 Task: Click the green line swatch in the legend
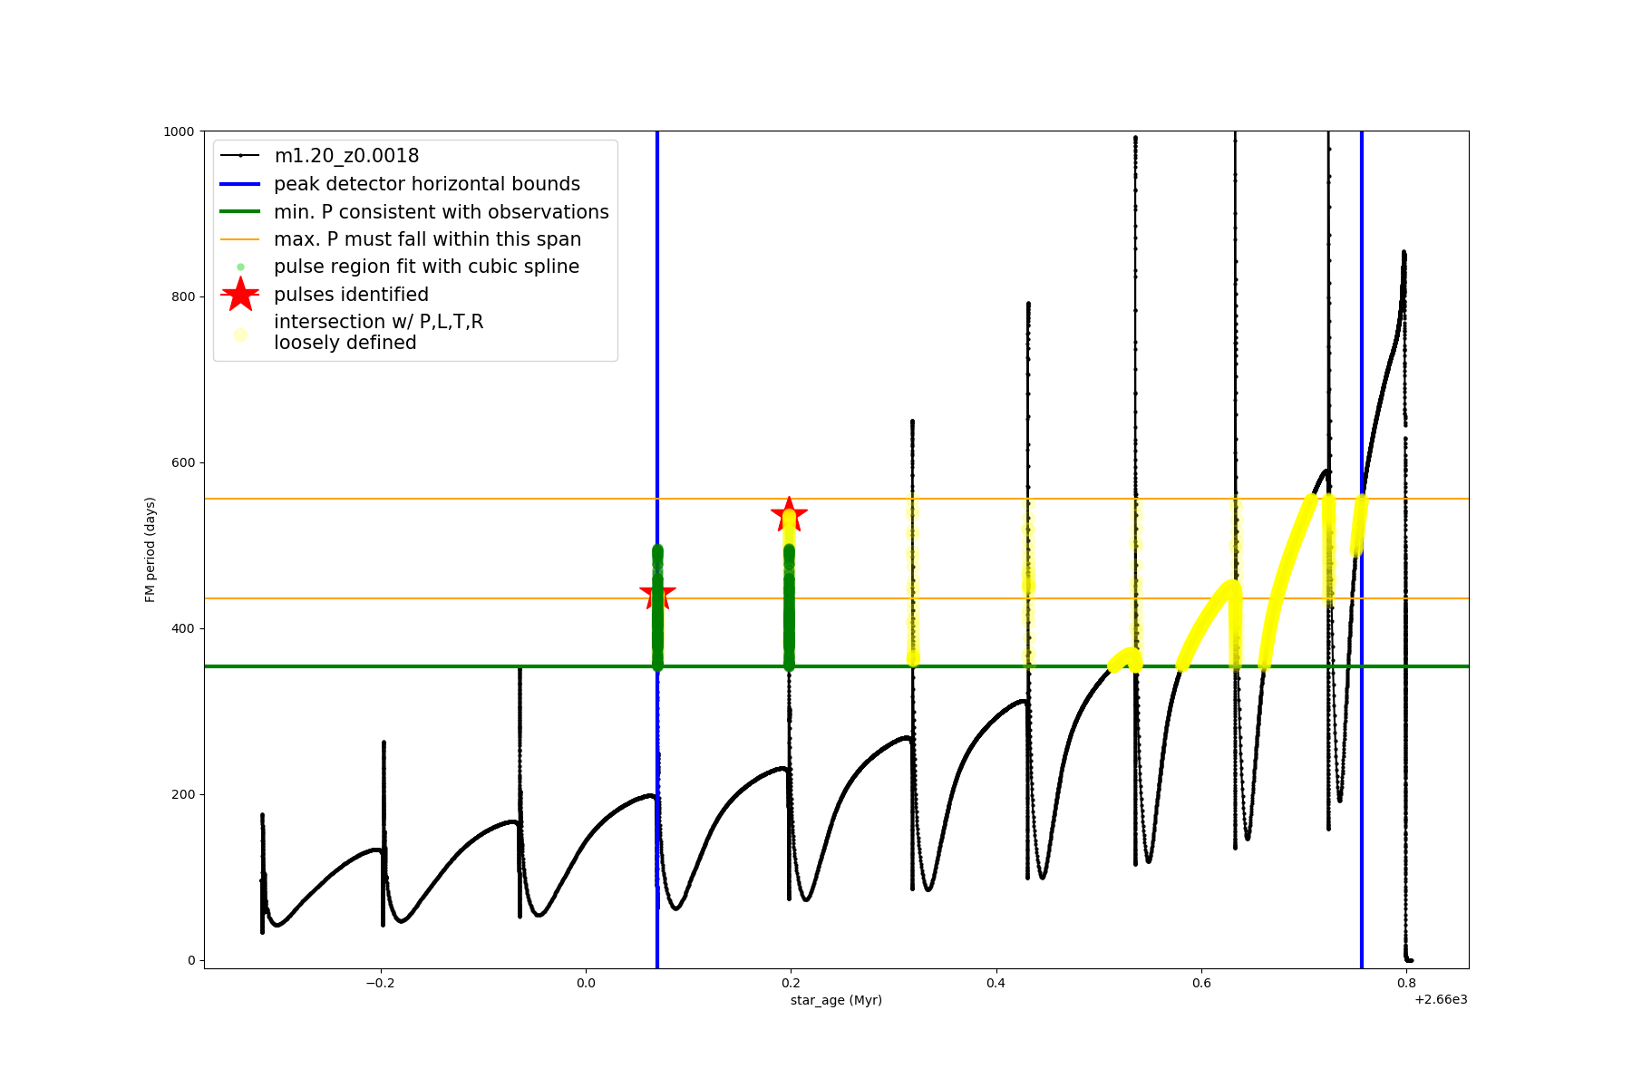pyautogui.click(x=240, y=212)
